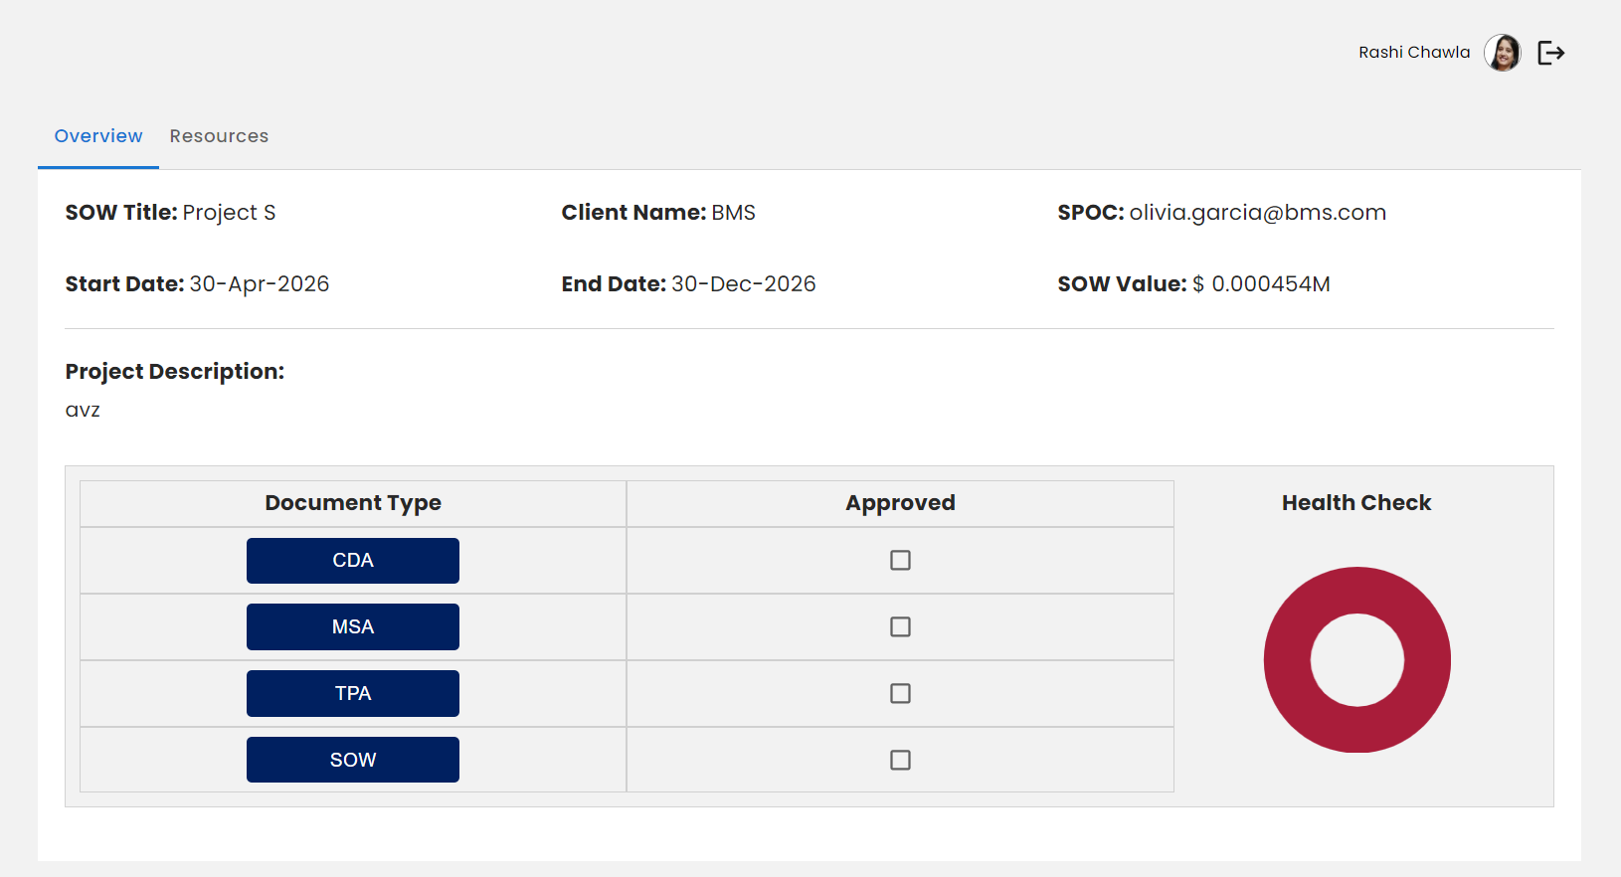This screenshot has width=1621, height=877.
Task: Open Rashi Chawla's profile avatar
Action: [x=1502, y=53]
